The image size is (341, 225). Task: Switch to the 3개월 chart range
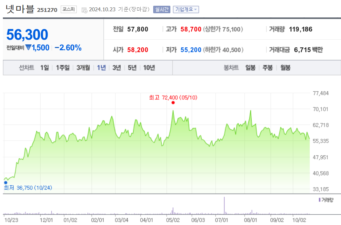coord(83,68)
